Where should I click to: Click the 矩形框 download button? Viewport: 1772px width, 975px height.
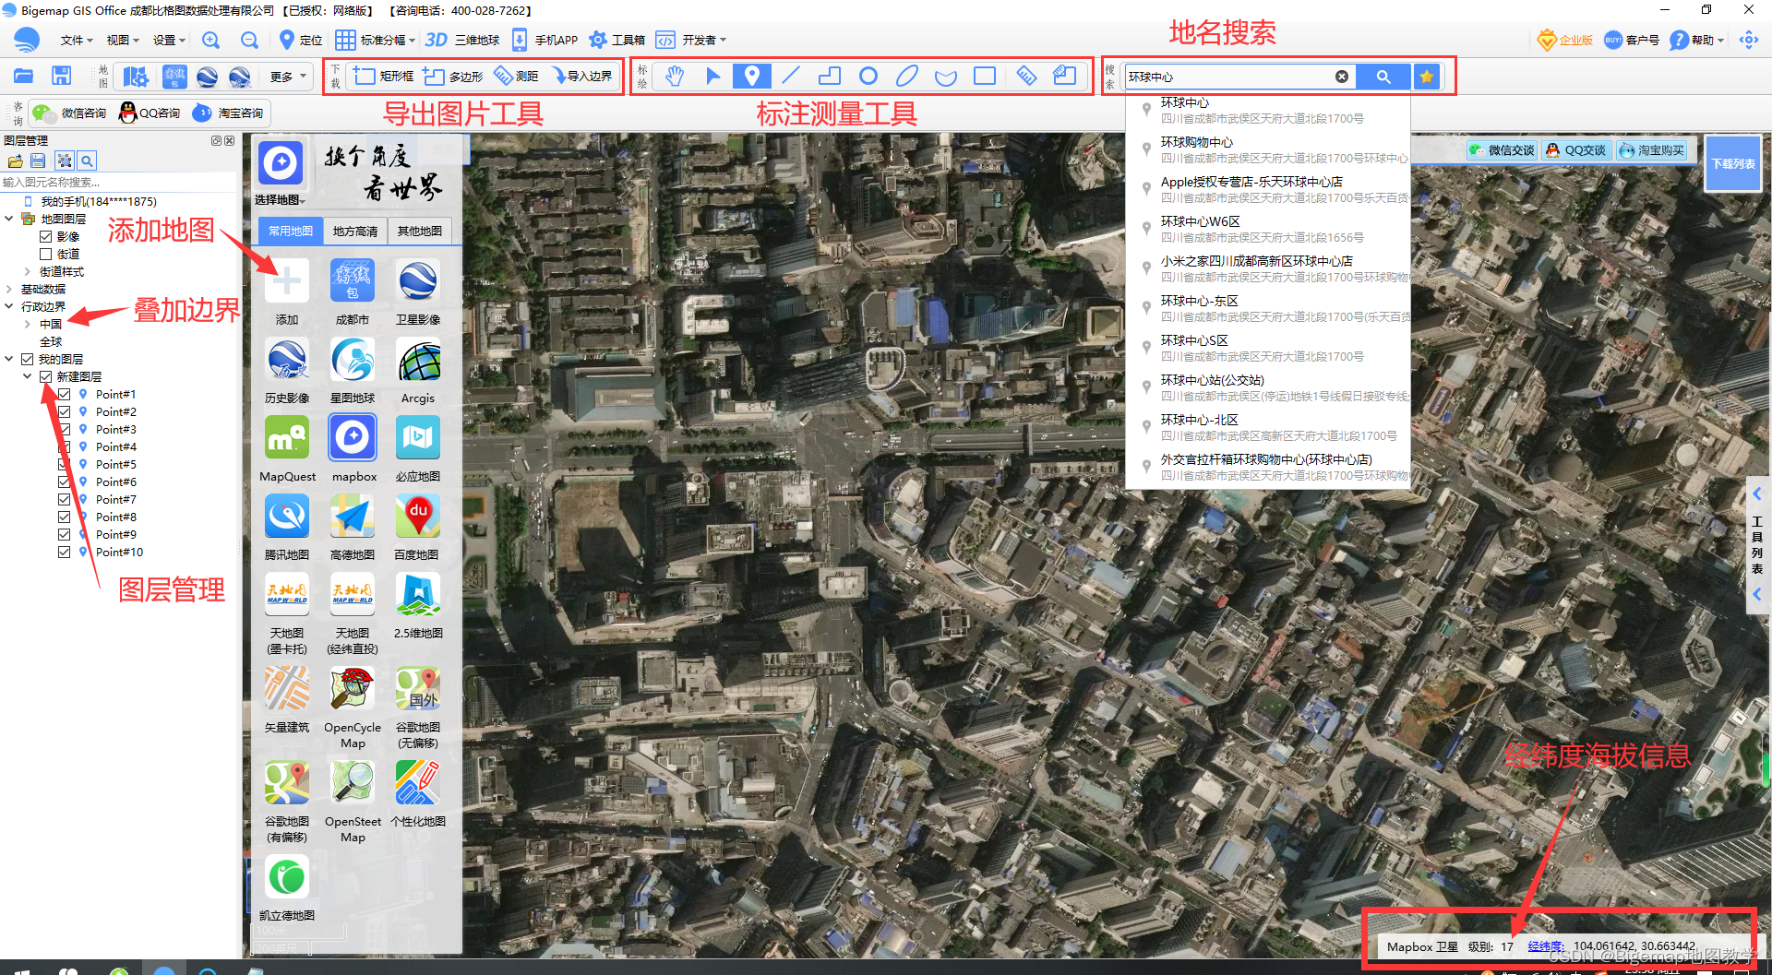click(x=383, y=76)
